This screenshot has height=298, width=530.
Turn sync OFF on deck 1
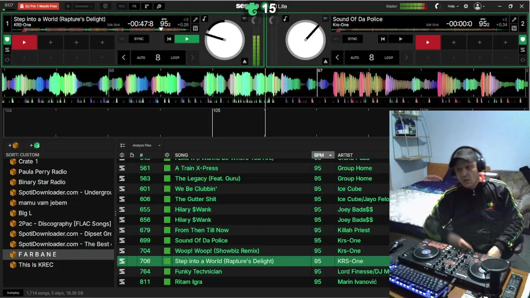tap(122, 39)
